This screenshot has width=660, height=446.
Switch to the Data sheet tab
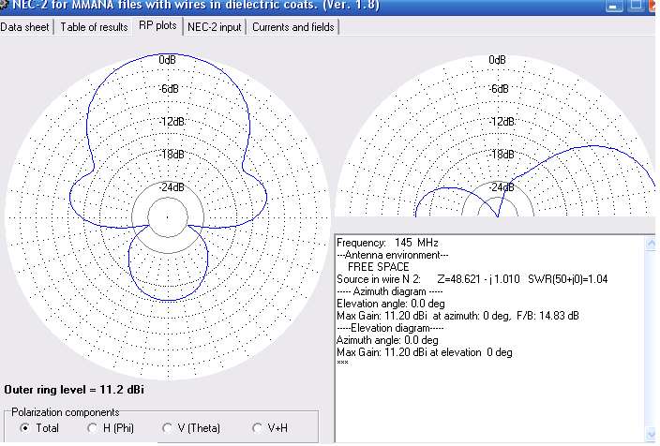tap(25, 27)
